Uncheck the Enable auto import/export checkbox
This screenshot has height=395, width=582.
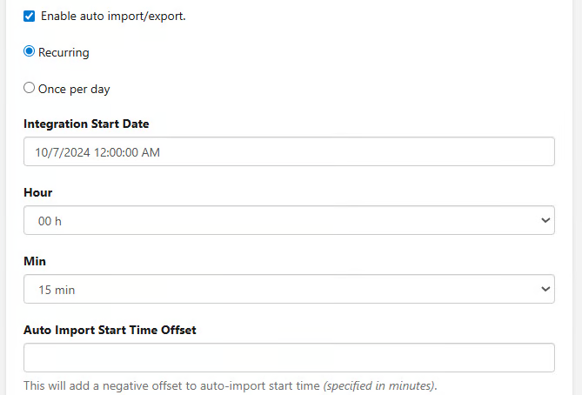(x=29, y=17)
